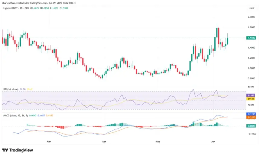260x156 pixels.
Task: Click the 2.0000 price axis label
Action: 251,17
